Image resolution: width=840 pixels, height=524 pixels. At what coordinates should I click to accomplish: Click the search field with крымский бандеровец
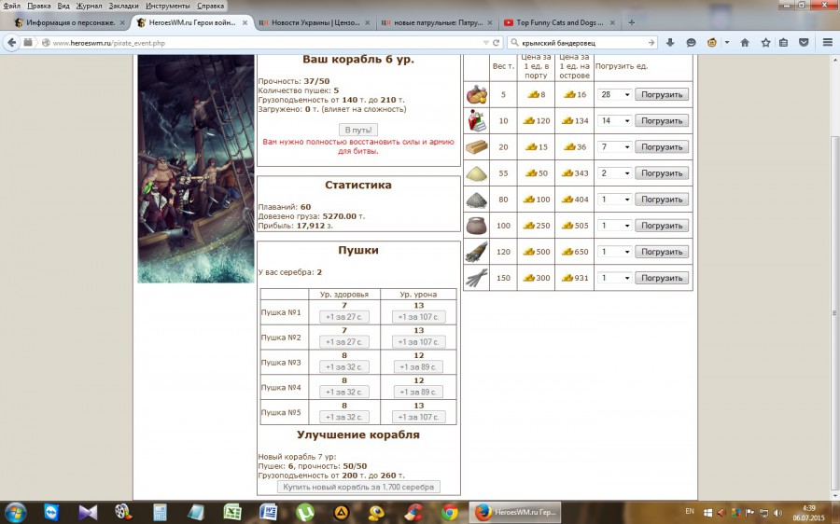click(x=582, y=43)
